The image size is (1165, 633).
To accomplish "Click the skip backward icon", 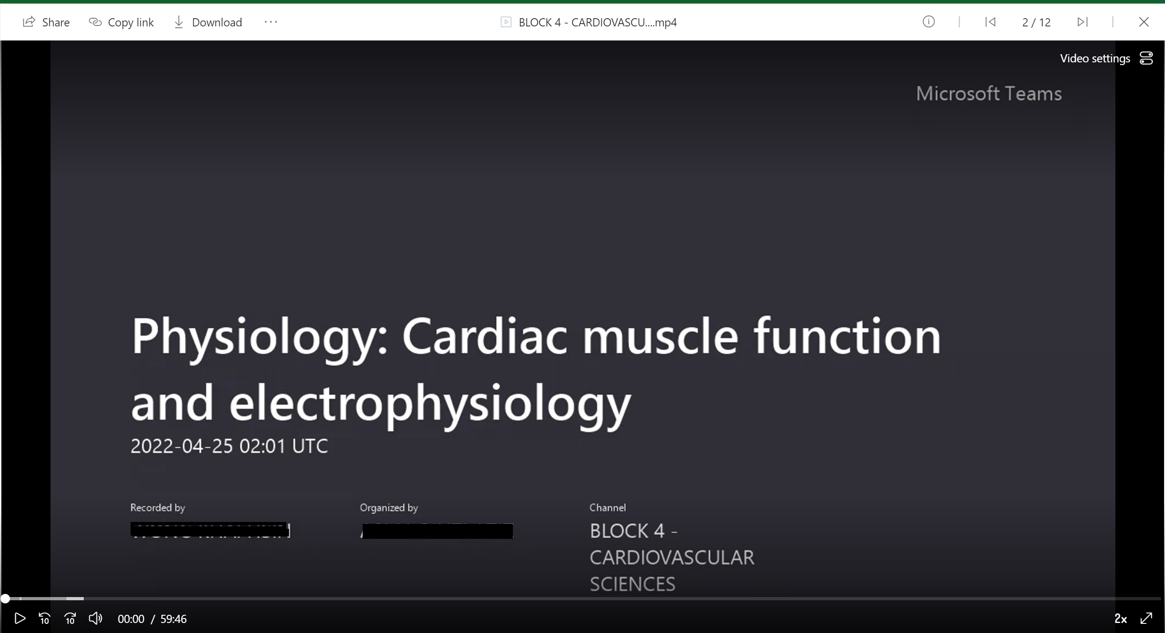I will tap(45, 619).
